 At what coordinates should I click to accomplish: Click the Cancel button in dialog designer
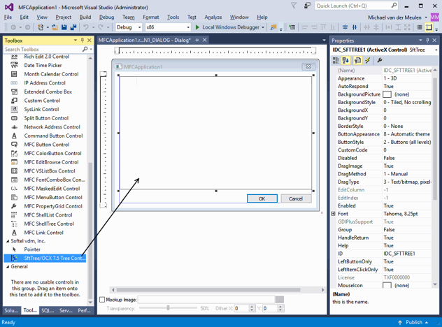[x=296, y=198]
